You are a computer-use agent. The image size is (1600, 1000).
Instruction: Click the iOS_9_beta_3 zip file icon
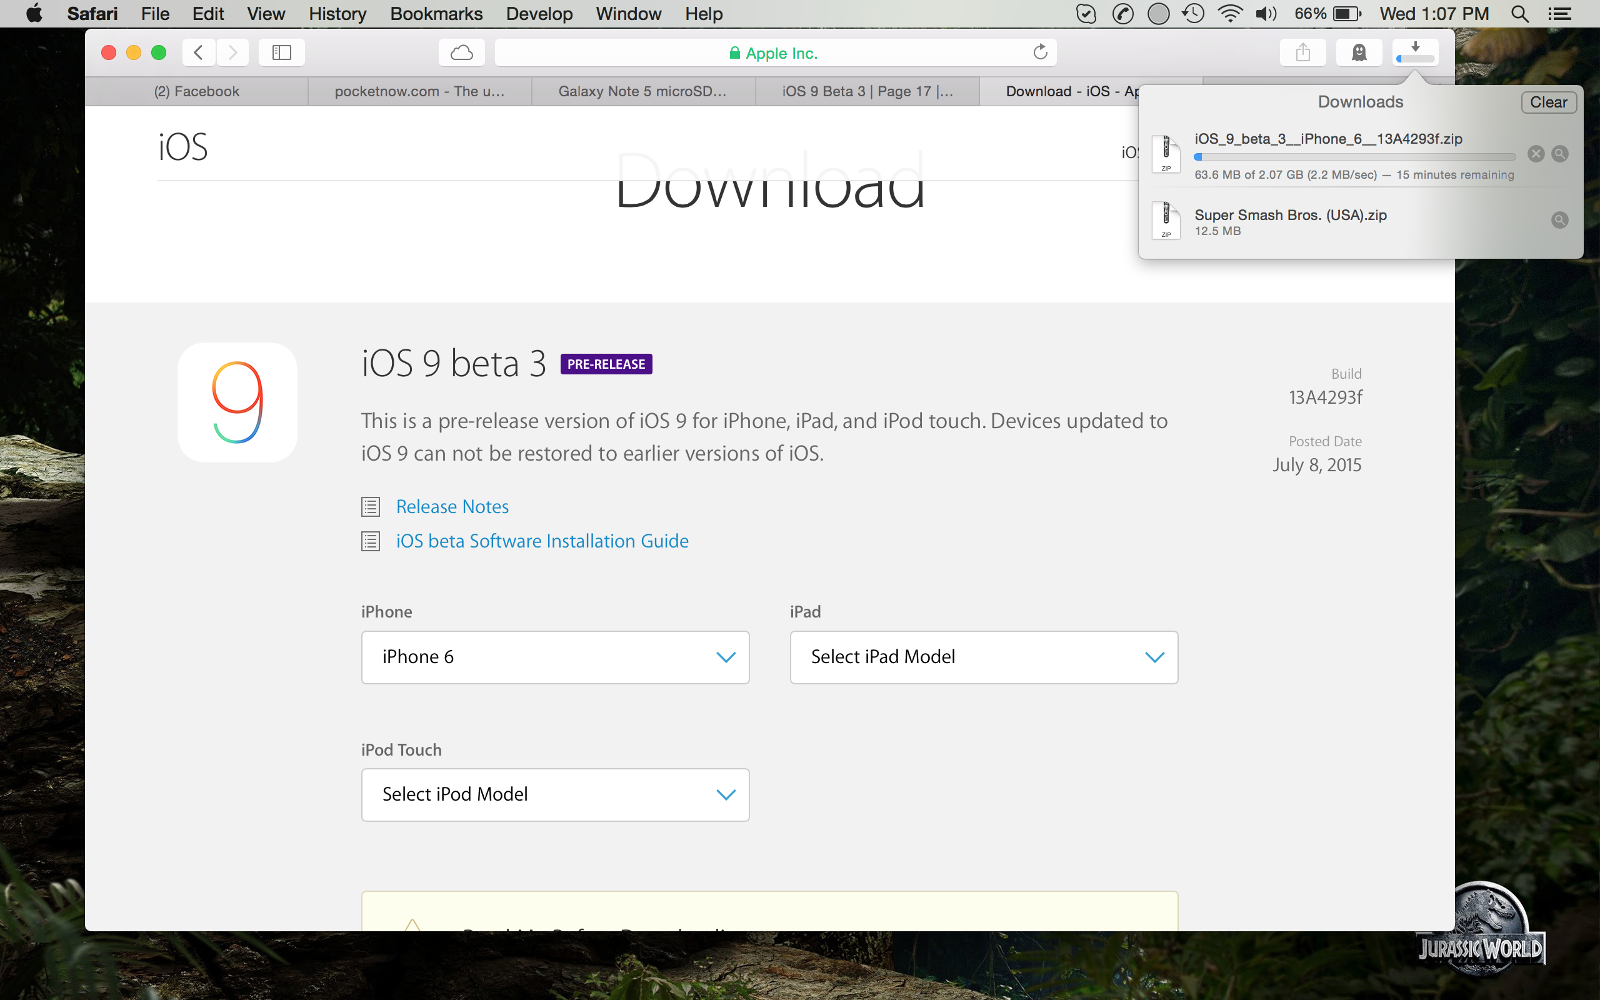click(x=1166, y=154)
